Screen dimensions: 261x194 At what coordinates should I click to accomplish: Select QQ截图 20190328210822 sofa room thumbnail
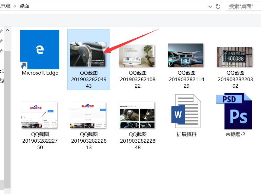[x=137, y=56]
